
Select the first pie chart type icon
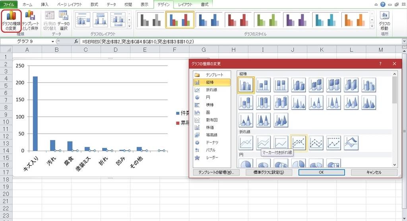point(246,163)
